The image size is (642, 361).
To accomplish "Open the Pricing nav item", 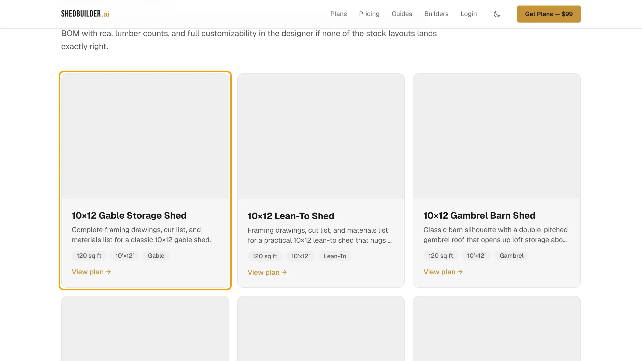I will tap(369, 14).
